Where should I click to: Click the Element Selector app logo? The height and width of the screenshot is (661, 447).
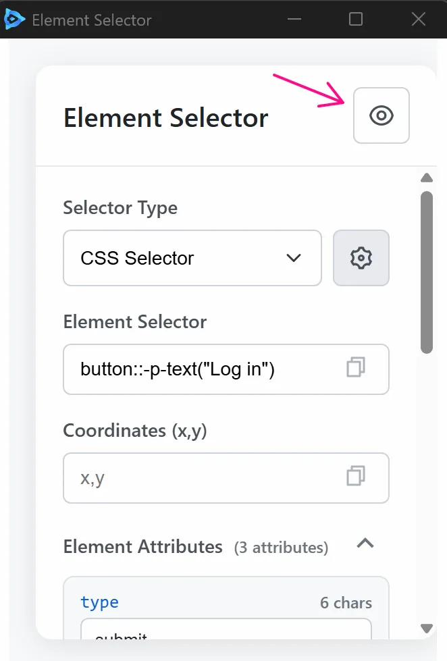click(x=15, y=20)
